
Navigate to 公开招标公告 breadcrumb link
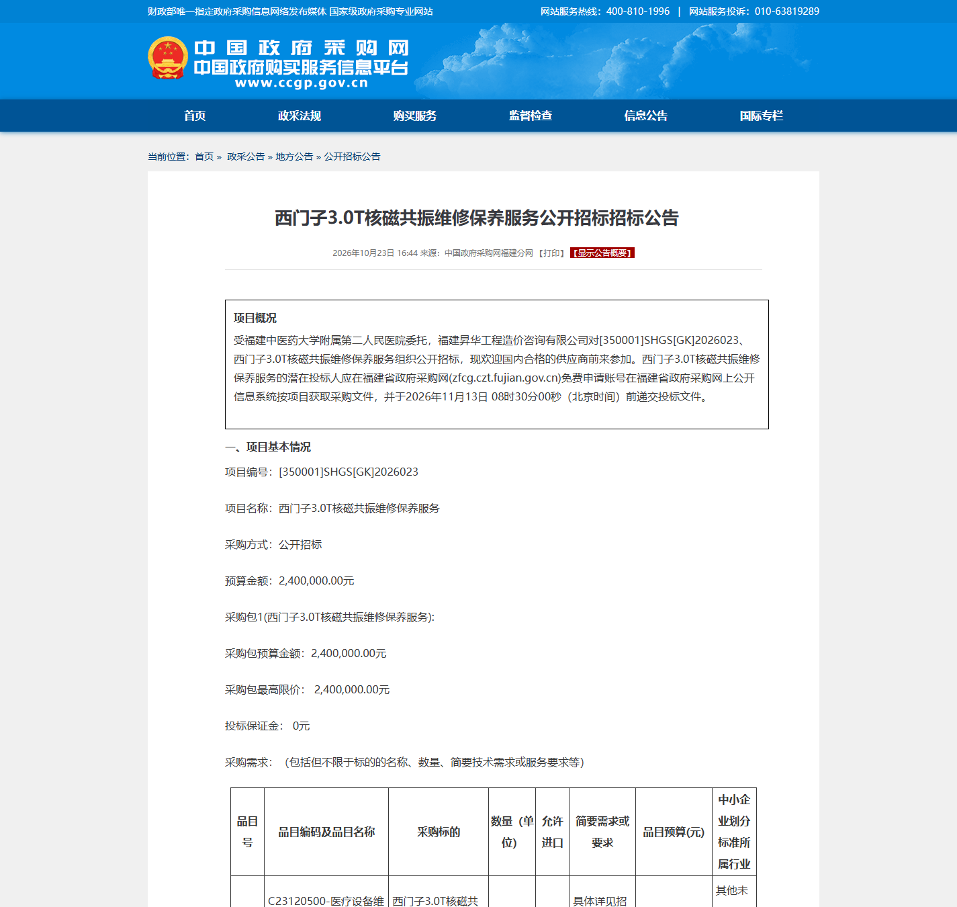coord(352,157)
